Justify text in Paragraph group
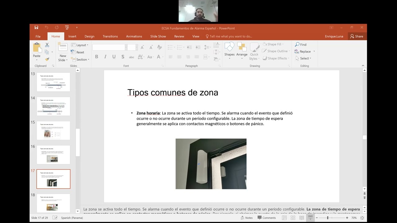This screenshot has width=397, height=223. point(197,57)
